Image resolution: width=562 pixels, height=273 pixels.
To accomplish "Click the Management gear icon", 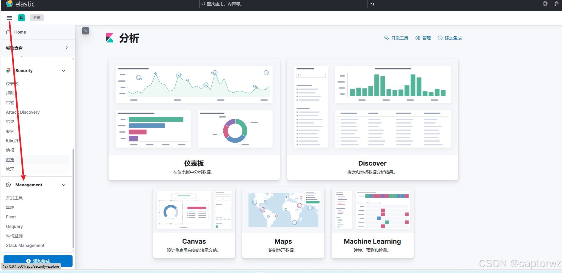I will click(x=8, y=185).
